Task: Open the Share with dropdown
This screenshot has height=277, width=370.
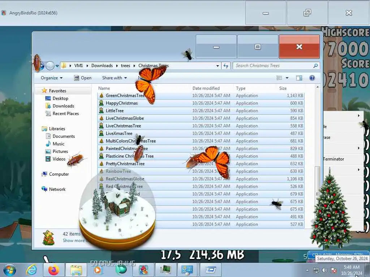Action: click(x=115, y=78)
